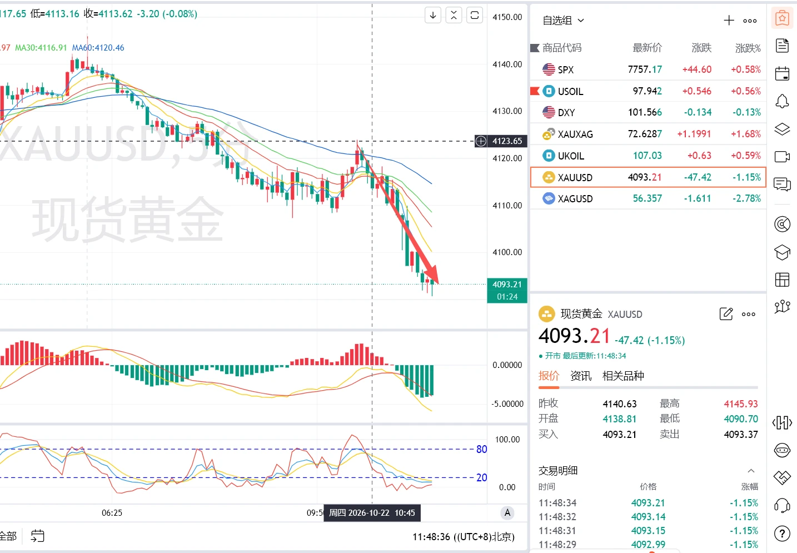
Task: Open the economic calendar sidebar icon
Action: 782,73
